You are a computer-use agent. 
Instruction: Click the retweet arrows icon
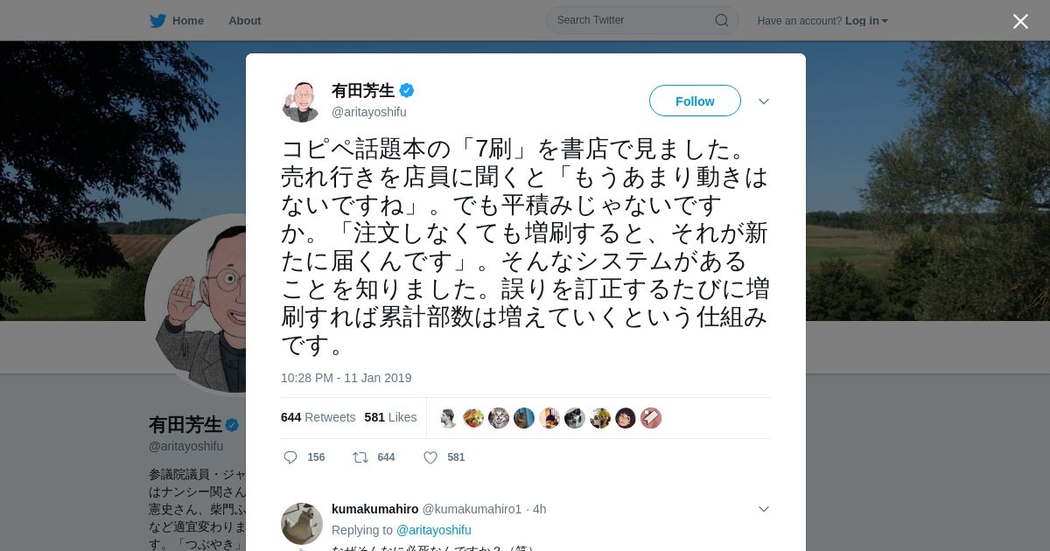[360, 457]
